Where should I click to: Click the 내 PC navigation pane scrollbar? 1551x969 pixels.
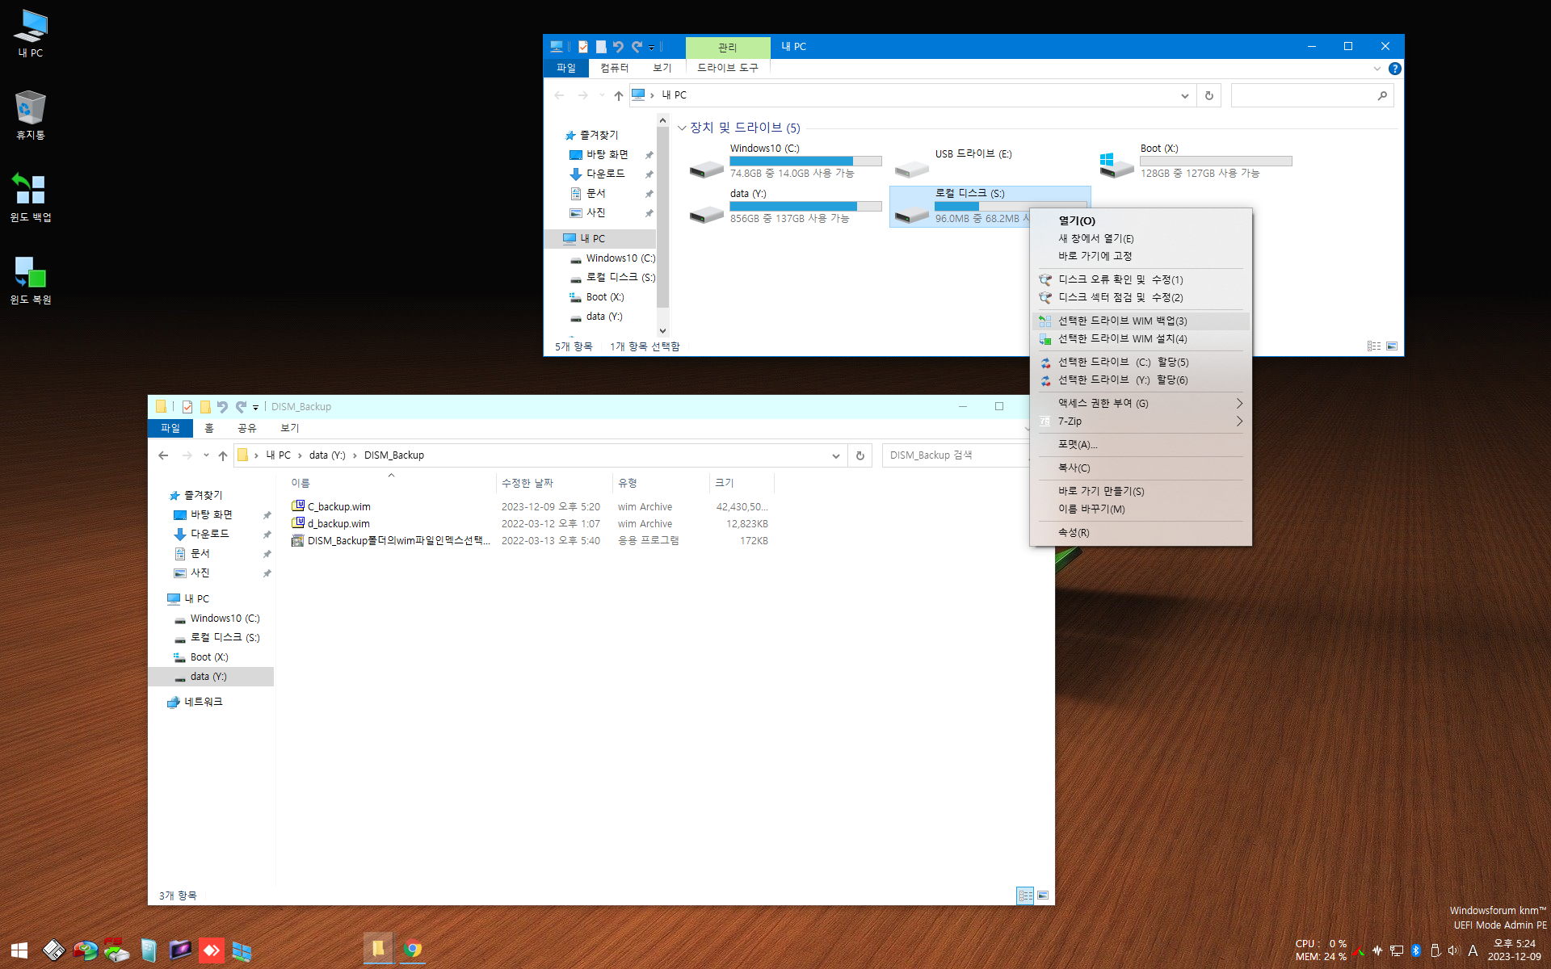point(663,218)
